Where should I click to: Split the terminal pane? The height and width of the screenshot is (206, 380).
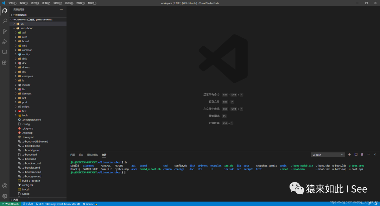(356, 155)
